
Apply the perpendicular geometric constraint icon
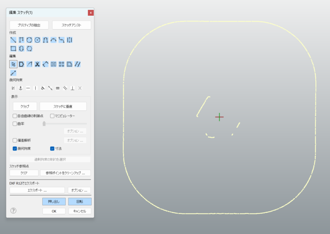73,88
